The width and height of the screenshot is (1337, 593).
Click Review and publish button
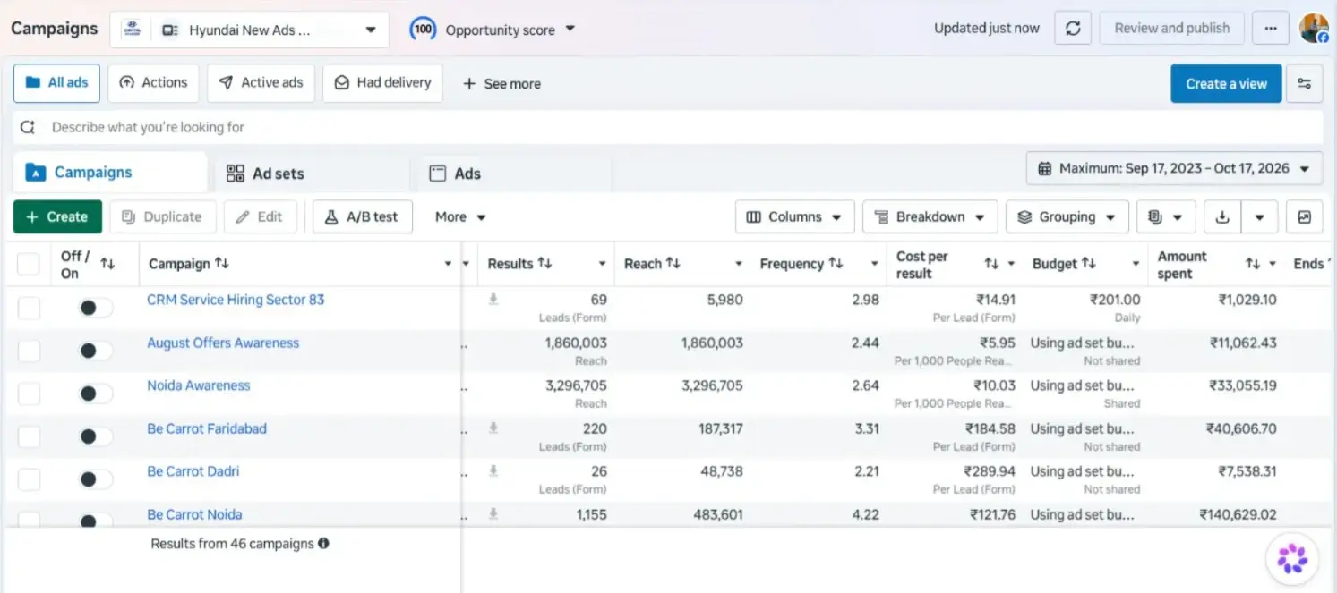tap(1171, 29)
